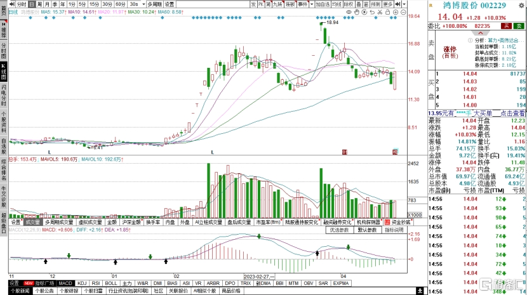
Task: Click the playback replay circle icon
Action: pos(364,12)
